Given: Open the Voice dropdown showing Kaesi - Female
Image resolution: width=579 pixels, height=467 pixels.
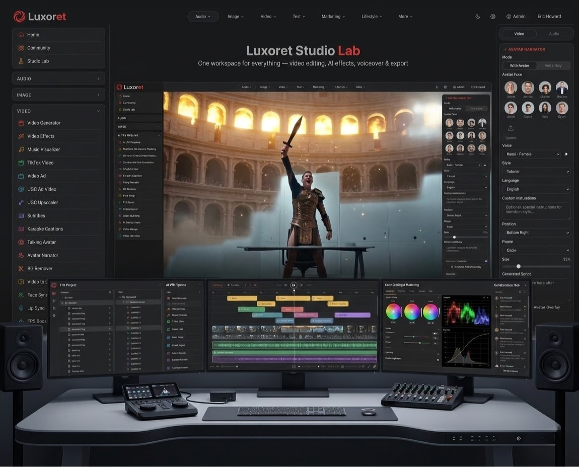Looking at the screenshot, I should [x=532, y=154].
